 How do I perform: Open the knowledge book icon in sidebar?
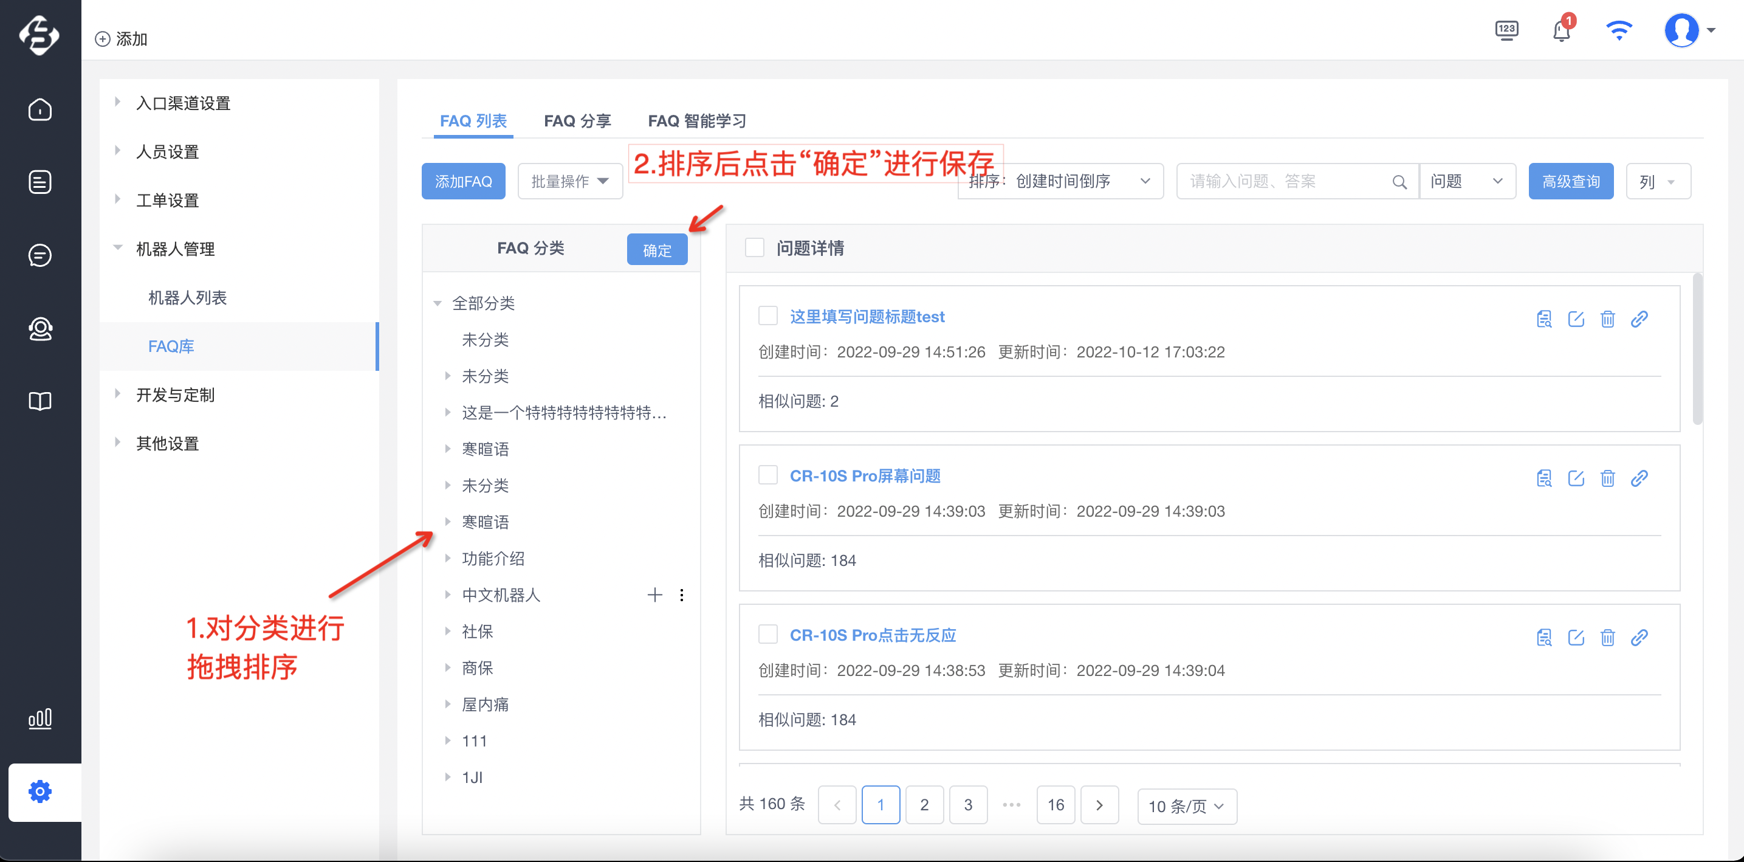(40, 401)
